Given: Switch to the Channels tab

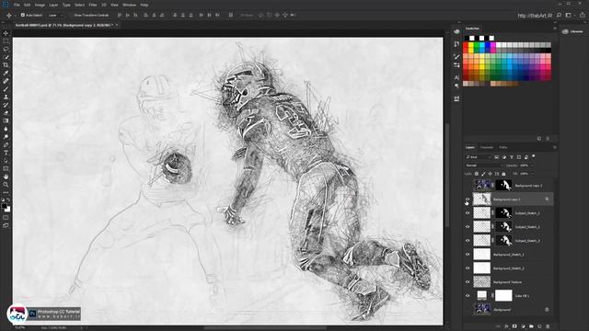Looking at the screenshot, I should click(487, 147).
